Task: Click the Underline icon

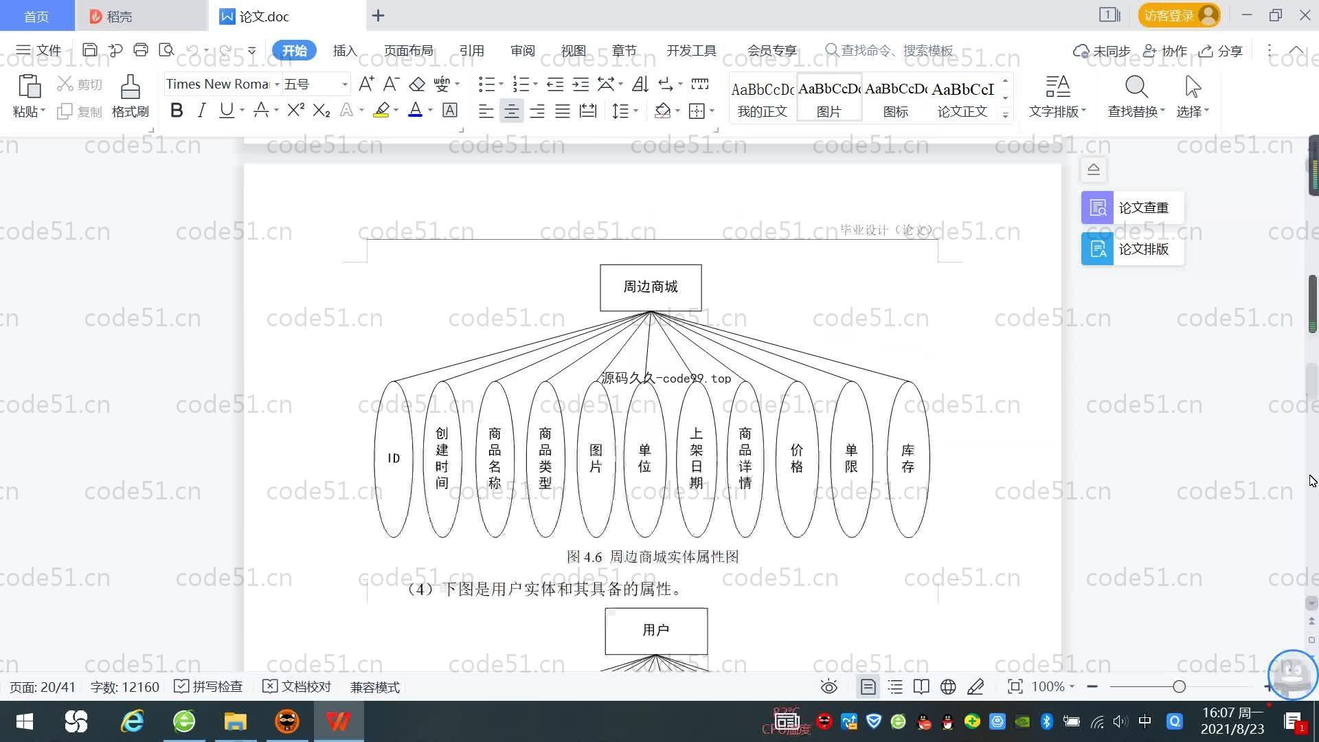Action: (226, 111)
